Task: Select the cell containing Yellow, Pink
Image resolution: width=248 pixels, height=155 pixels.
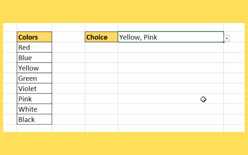Action: click(x=171, y=37)
